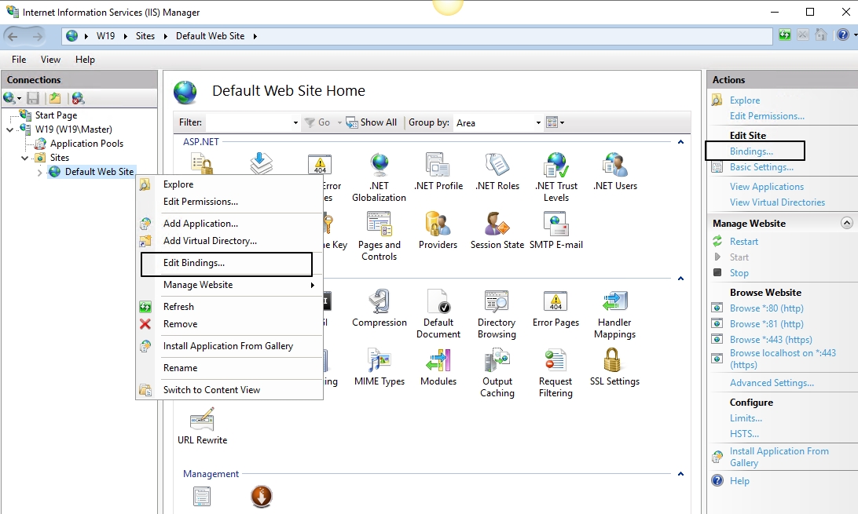Viewport: 858px width, 514px height.
Task: Click the Bindings link in Actions pane
Action: click(751, 151)
